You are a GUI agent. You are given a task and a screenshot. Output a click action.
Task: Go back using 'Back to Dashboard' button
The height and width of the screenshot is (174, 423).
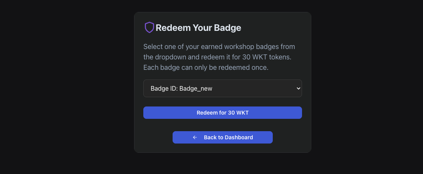222,137
